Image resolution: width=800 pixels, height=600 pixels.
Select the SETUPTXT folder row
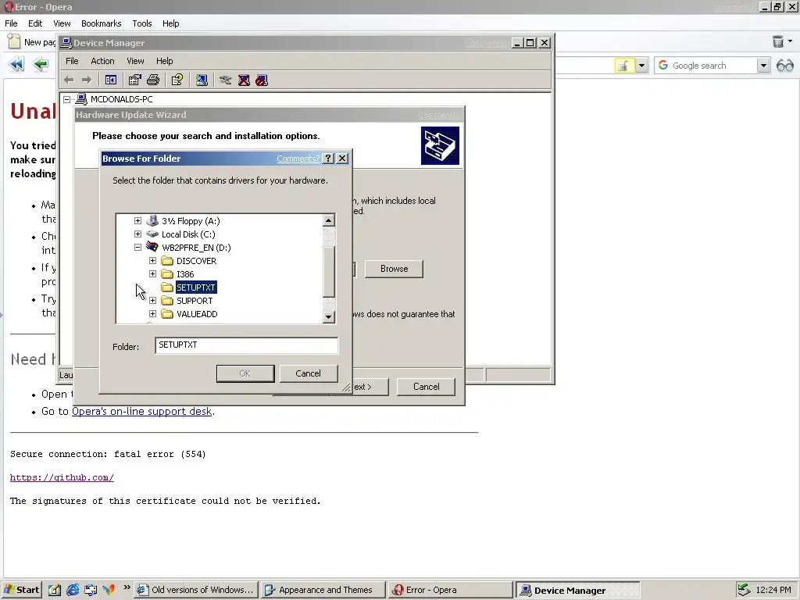pos(196,287)
